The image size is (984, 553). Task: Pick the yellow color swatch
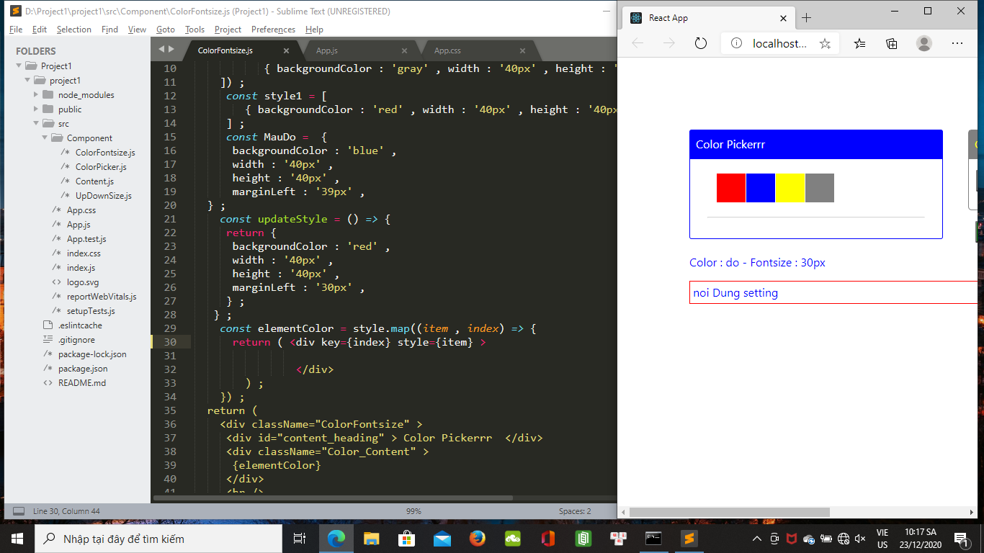[x=790, y=188]
